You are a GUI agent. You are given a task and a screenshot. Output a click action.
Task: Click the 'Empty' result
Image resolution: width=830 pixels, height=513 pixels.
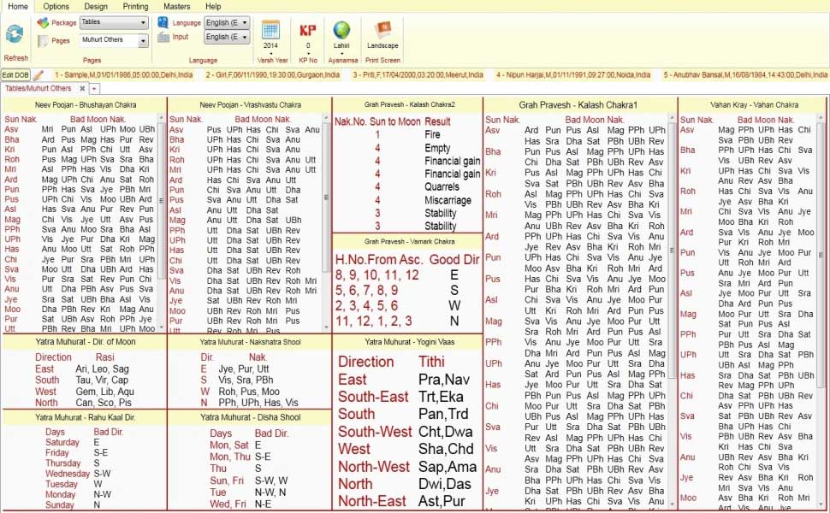tap(437, 148)
